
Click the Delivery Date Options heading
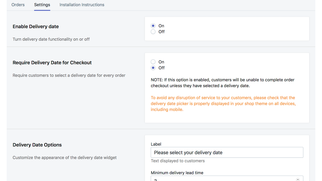[x=37, y=145]
